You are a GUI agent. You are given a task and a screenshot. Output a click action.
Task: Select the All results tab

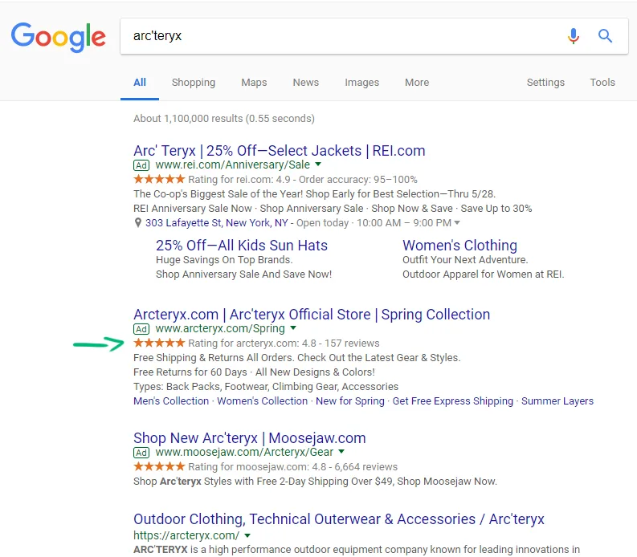(x=140, y=83)
